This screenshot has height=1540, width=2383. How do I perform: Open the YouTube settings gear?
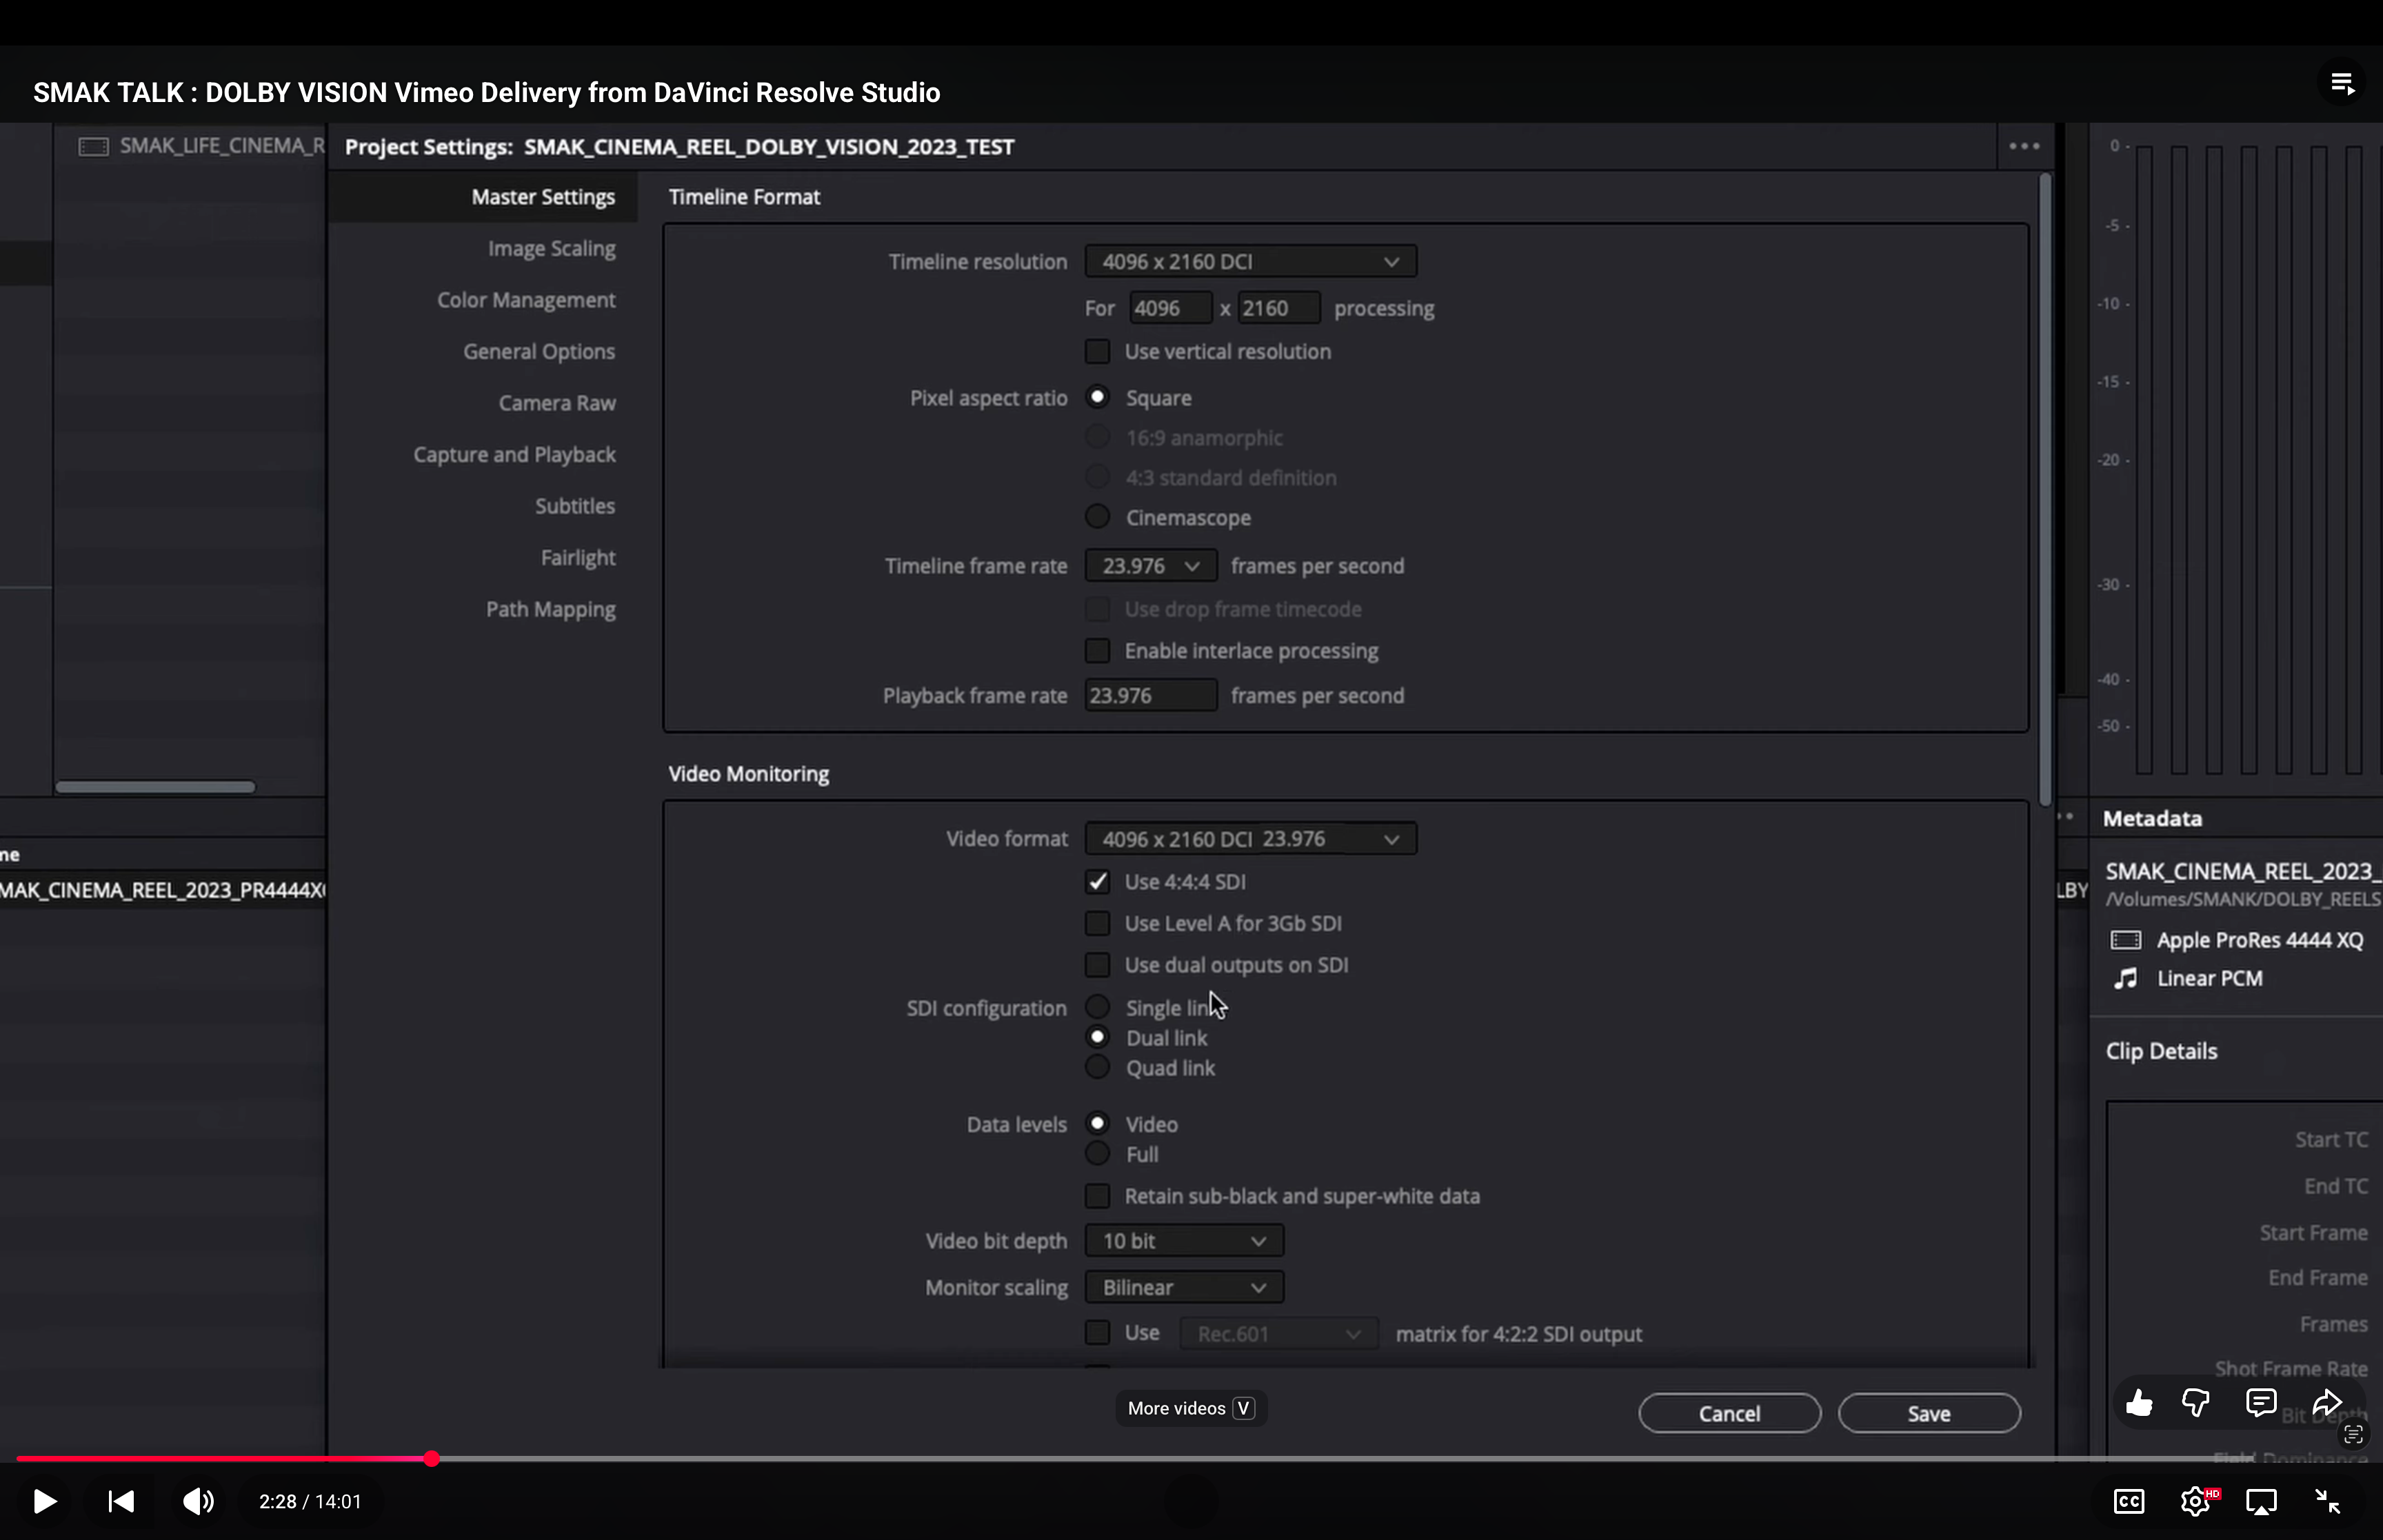coord(2195,1501)
